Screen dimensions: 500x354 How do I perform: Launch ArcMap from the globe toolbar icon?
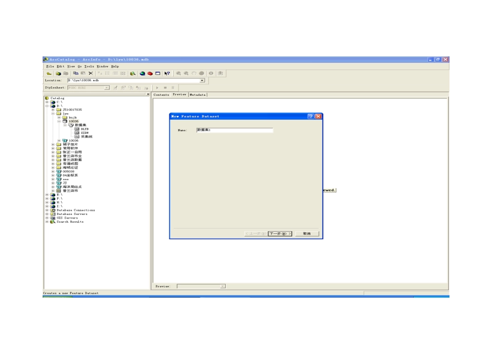(x=142, y=73)
